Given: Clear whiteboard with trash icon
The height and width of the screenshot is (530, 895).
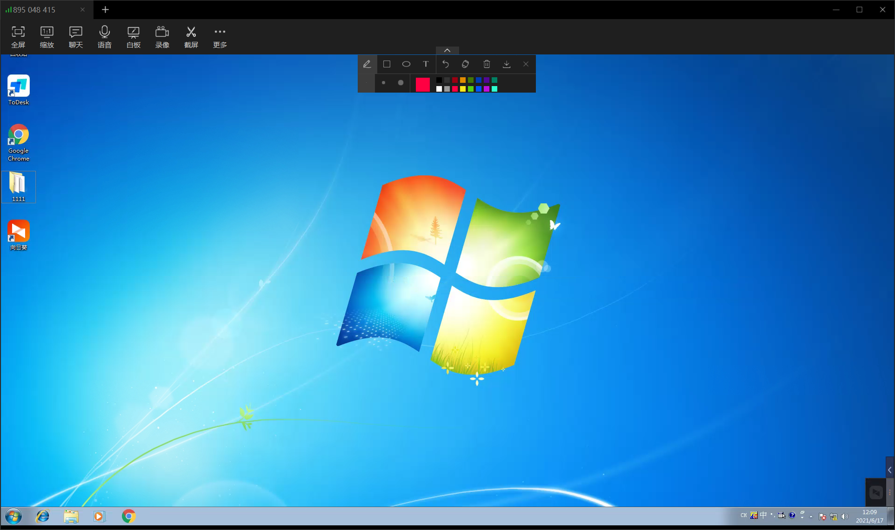Looking at the screenshot, I should tap(487, 64).
